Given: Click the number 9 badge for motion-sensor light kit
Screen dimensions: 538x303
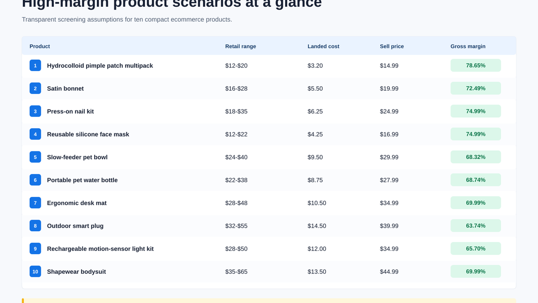Looking at the screenshot, I should point(35,249).
